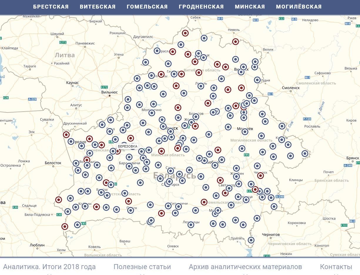Select the southwesternmost red marker near Хелм road
This screenshot has width=360, height=275.
pyautogui.click(x=65, y=226)
